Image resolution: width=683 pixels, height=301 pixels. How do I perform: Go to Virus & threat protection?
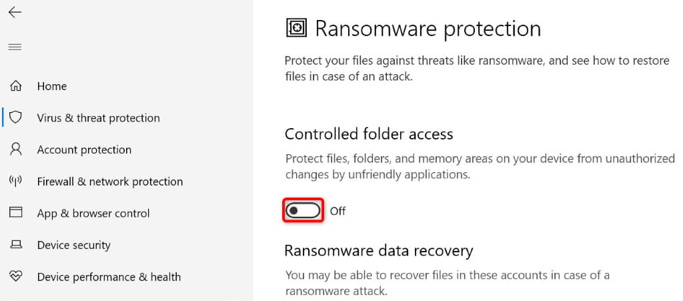point(98,118)
